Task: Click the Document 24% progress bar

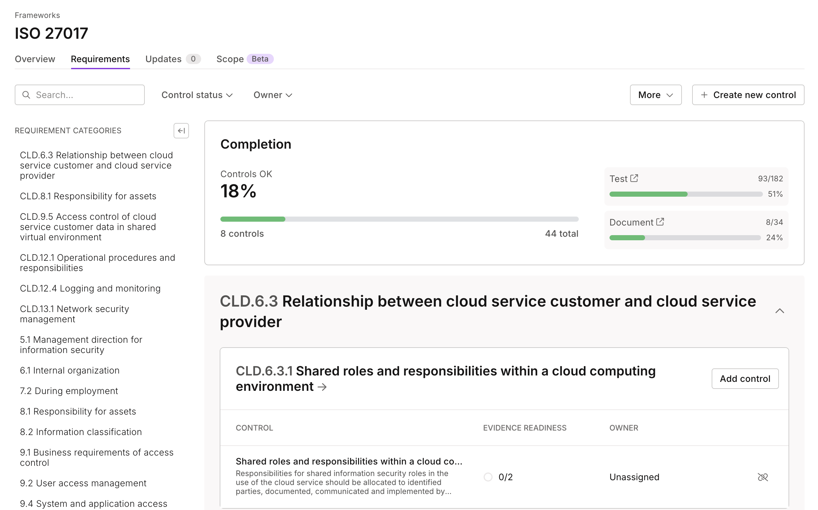Action: tap(685, 237)
